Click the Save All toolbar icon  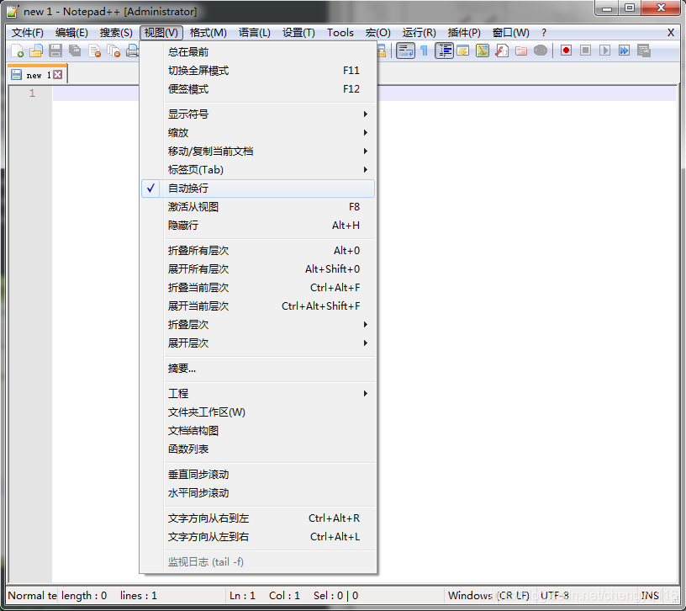[75, 50]
